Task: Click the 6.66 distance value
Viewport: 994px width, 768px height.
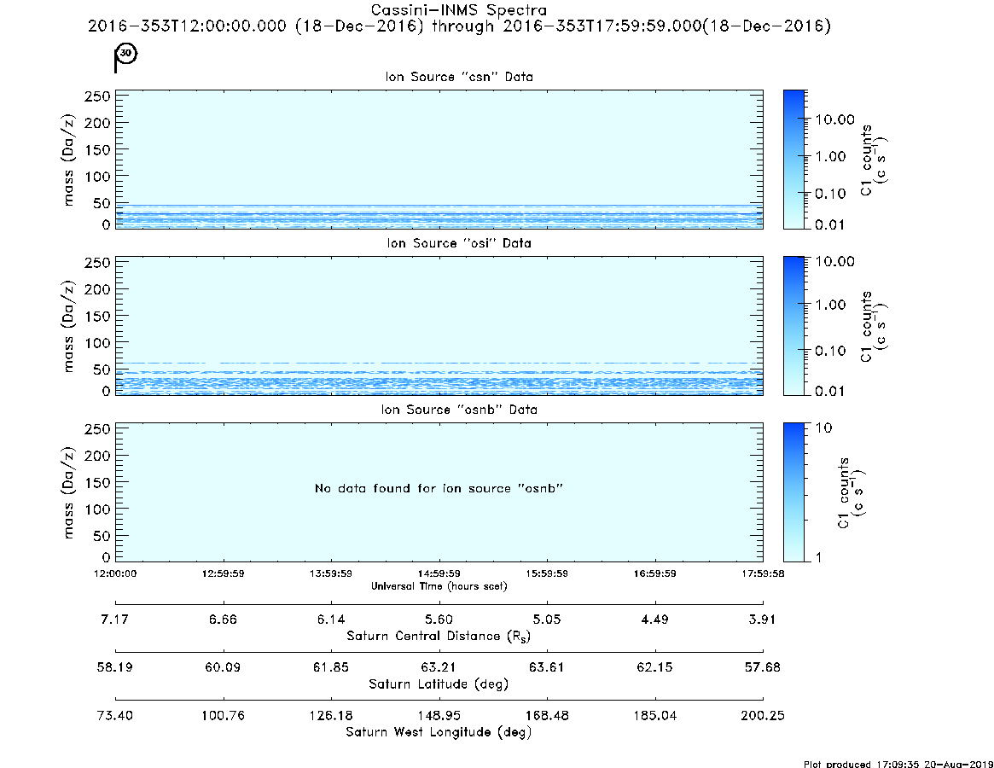Action: point(224,620)
